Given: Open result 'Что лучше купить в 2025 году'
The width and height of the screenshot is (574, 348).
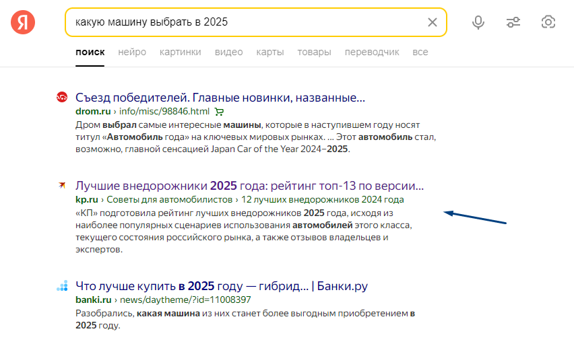Looking at the screenshot, I should tap(222, 286).
